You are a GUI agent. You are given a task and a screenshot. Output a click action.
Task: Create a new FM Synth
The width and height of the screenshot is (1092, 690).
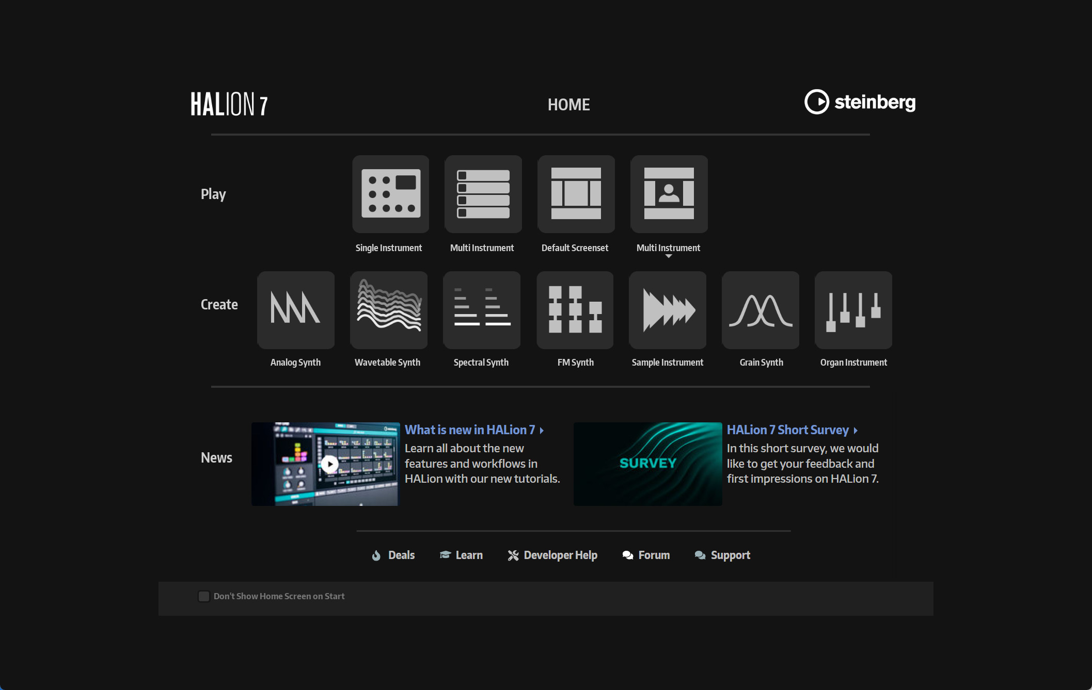point(575,310)
